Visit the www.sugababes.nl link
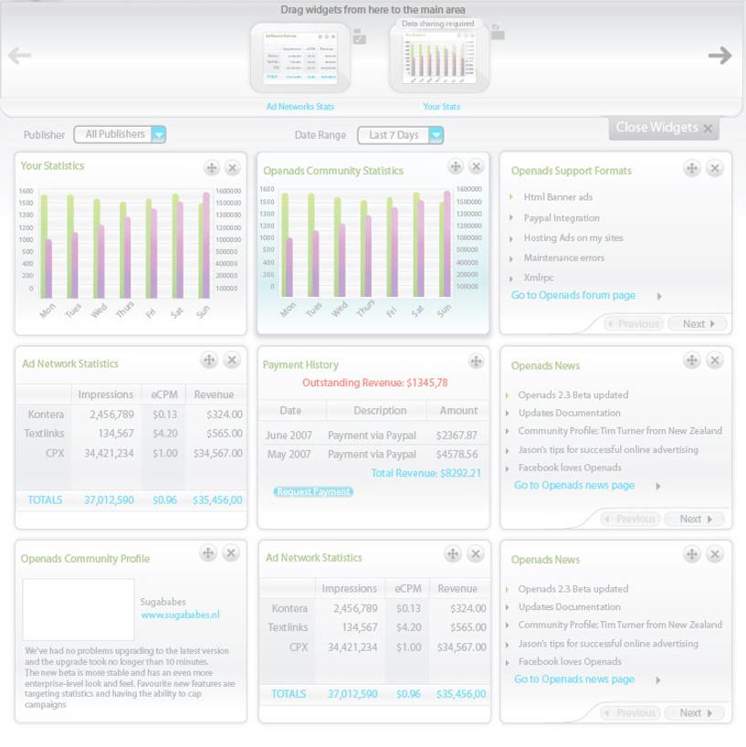This screenshot has height=747, width=746. point(180,615)
